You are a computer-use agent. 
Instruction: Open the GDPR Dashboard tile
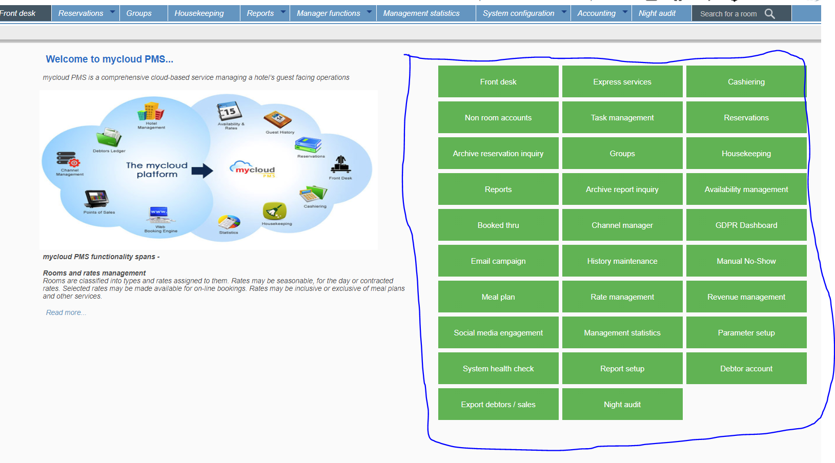point(746,225)
